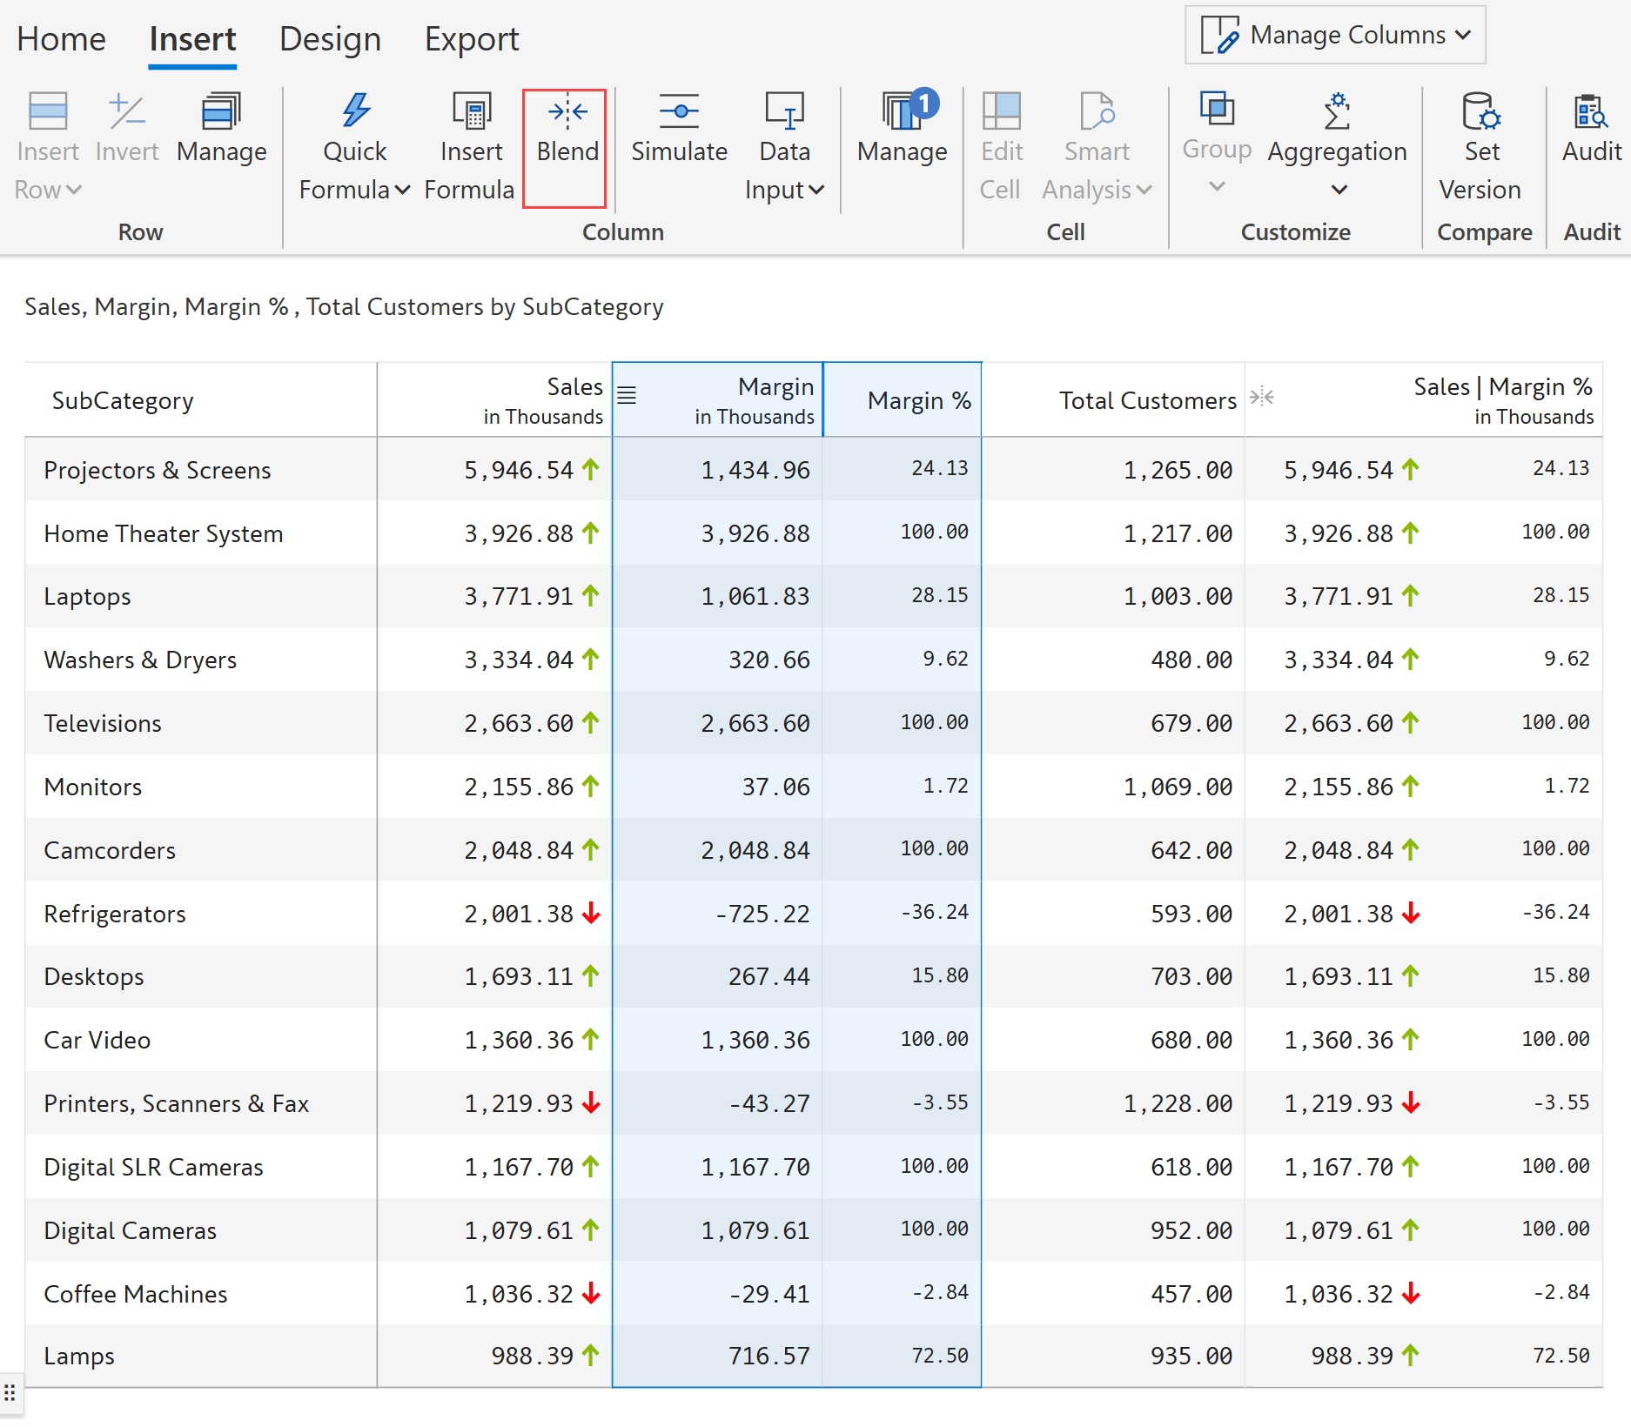Select the Margin % column header

pyautogui.click(x=918, y=400)
